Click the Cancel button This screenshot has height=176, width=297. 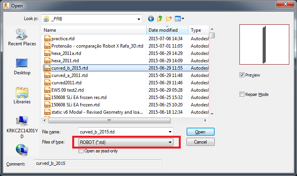(x=200, y=142)
